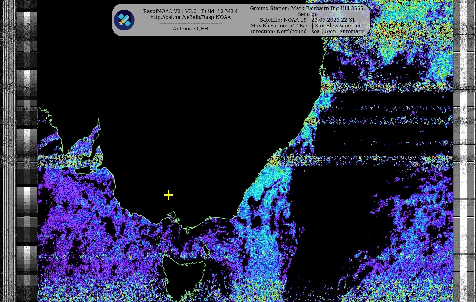Click the Ground Station Mark Fairbairn line
This screenshot has height=302, width=476.
click(x=307, y=8)
